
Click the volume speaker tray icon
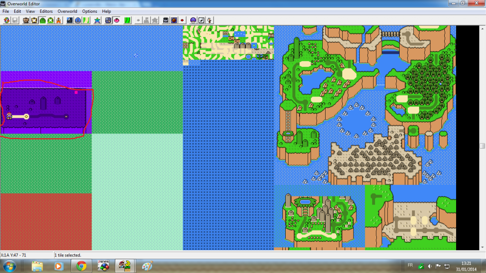click(x=430, y=266)
